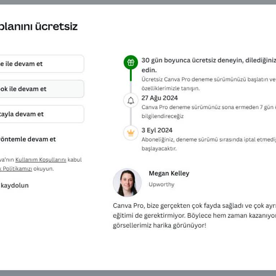Continue with the 'ok ile devam et' button
The image size is (276, 276).
pos(42,89)
